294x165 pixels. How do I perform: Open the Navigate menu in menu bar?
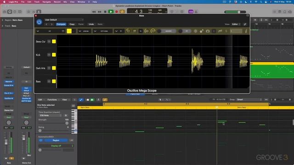46,2
